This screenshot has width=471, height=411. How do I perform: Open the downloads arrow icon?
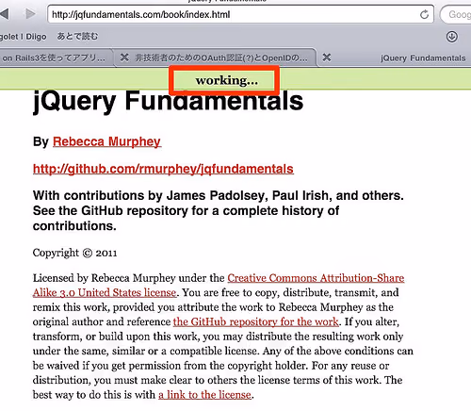[x=452, y=37]
